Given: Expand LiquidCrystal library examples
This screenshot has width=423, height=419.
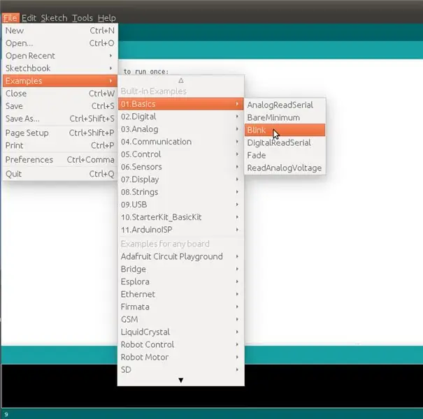Looking at the screenshot, I should [181, 332].
